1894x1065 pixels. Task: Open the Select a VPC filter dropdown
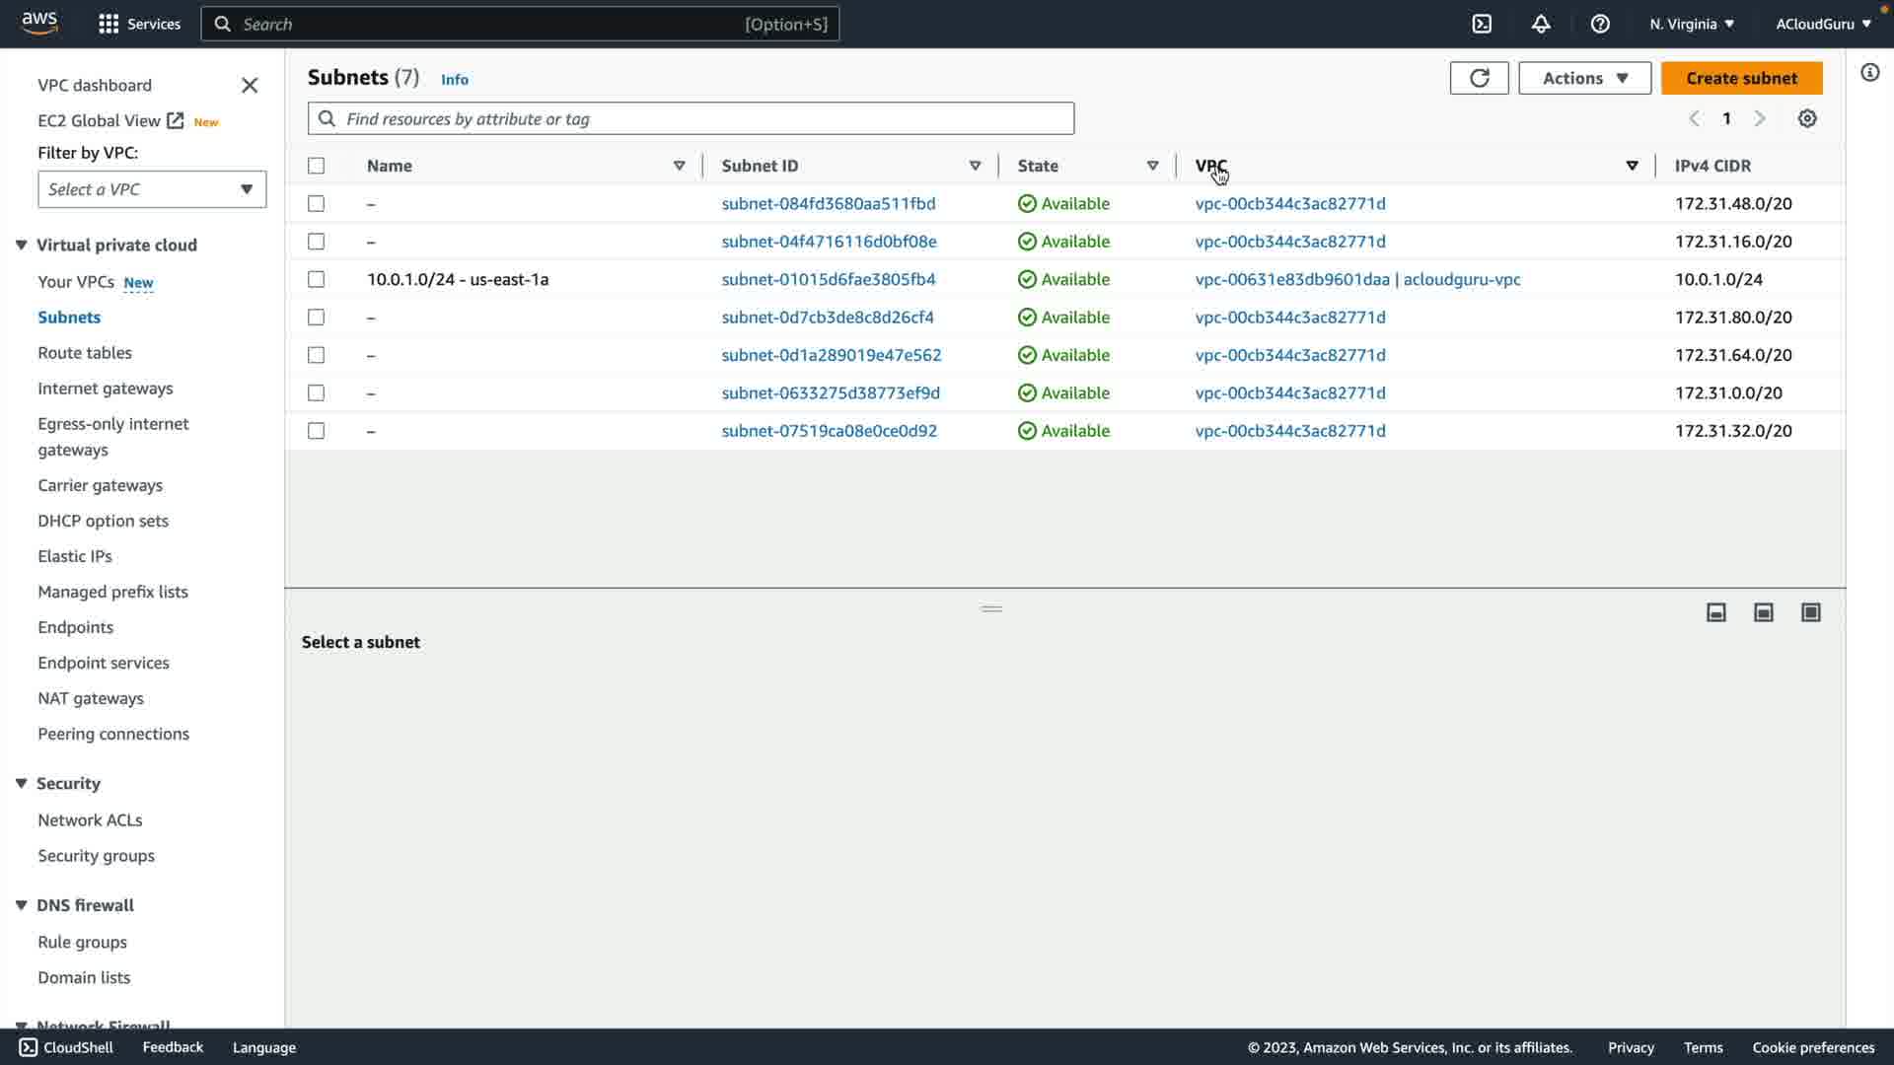(x=152, y=189)
